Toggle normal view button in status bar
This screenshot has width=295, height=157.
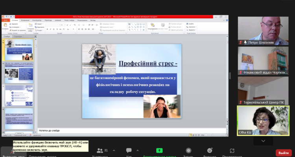coord(190,135)
